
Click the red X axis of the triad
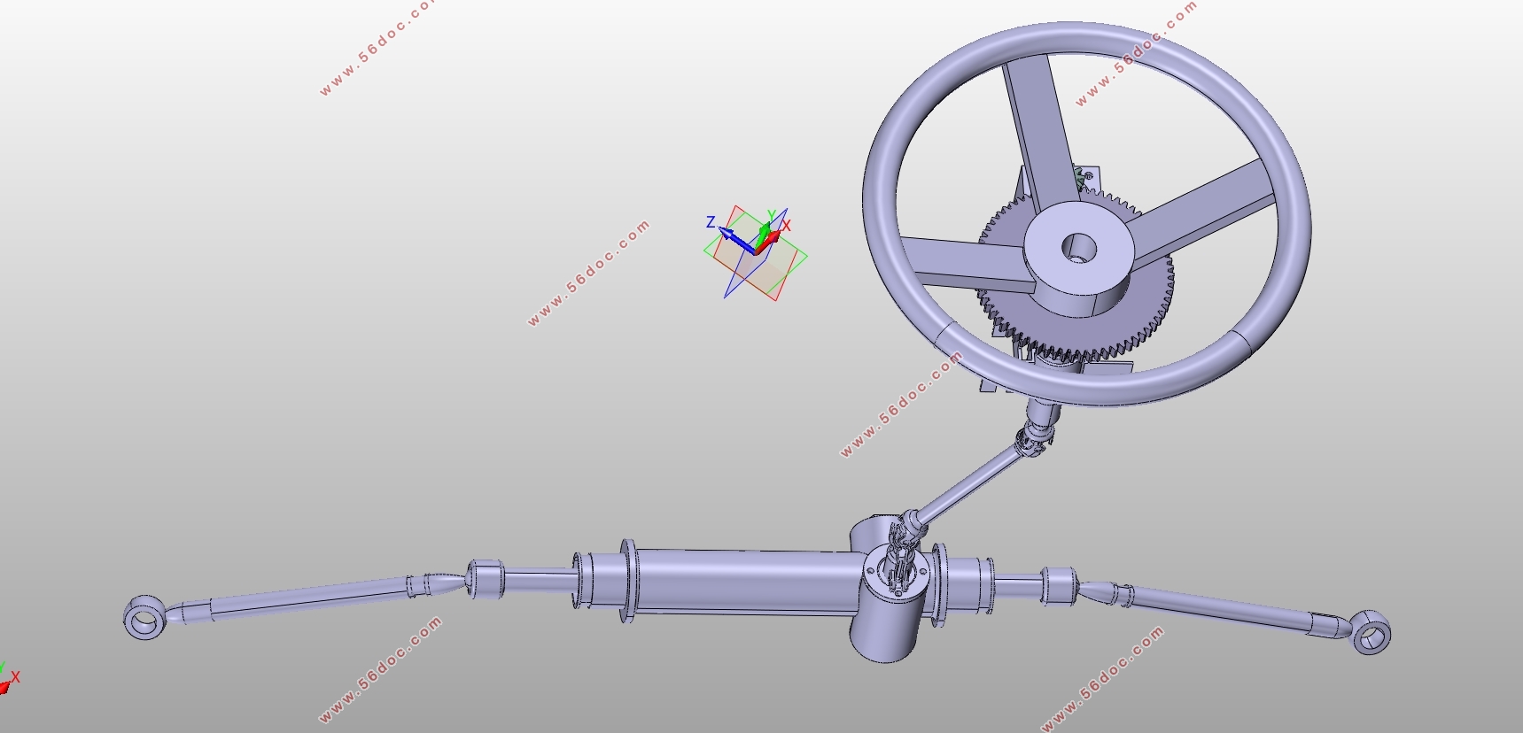point(769,241)
